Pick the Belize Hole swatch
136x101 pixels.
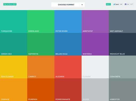[68, 44]
